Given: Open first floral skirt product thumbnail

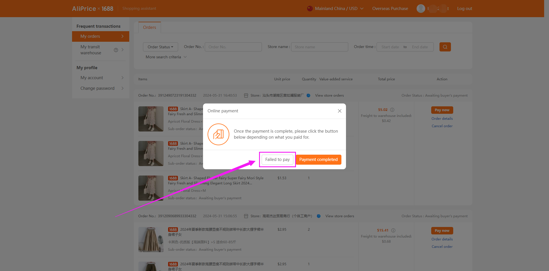Looking at the screenshot, I should click(151, 119).
